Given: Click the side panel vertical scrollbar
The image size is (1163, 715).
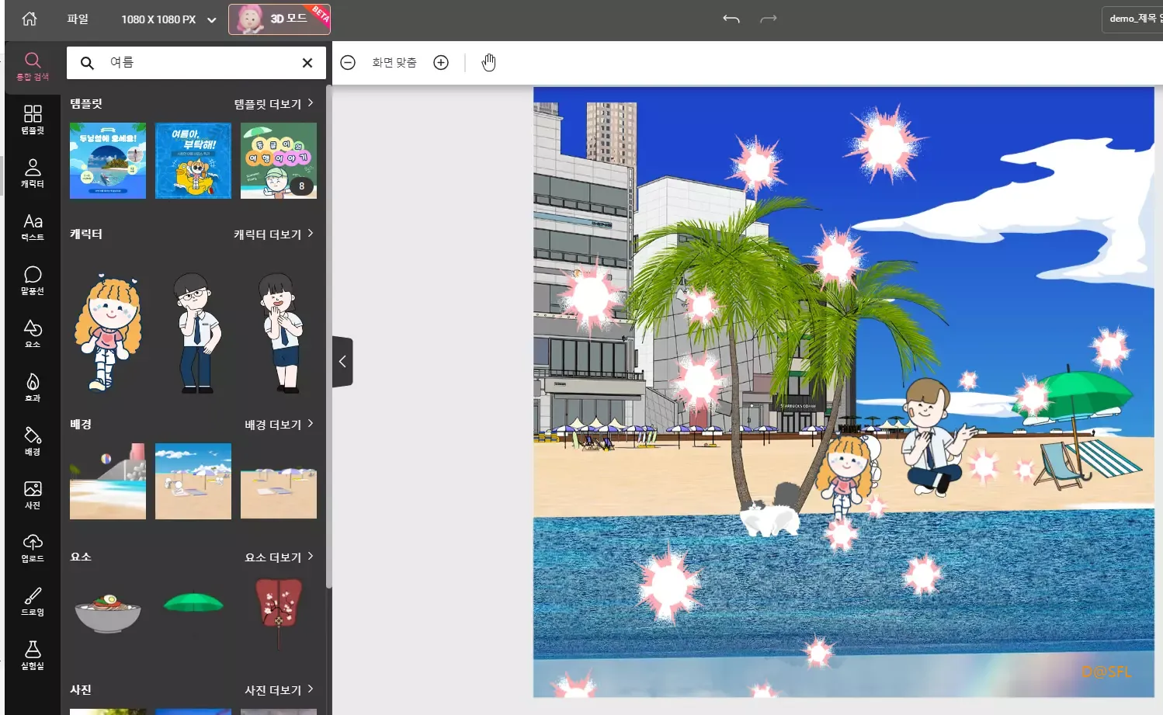Looking at the screenshot, I should click(328, 338).
